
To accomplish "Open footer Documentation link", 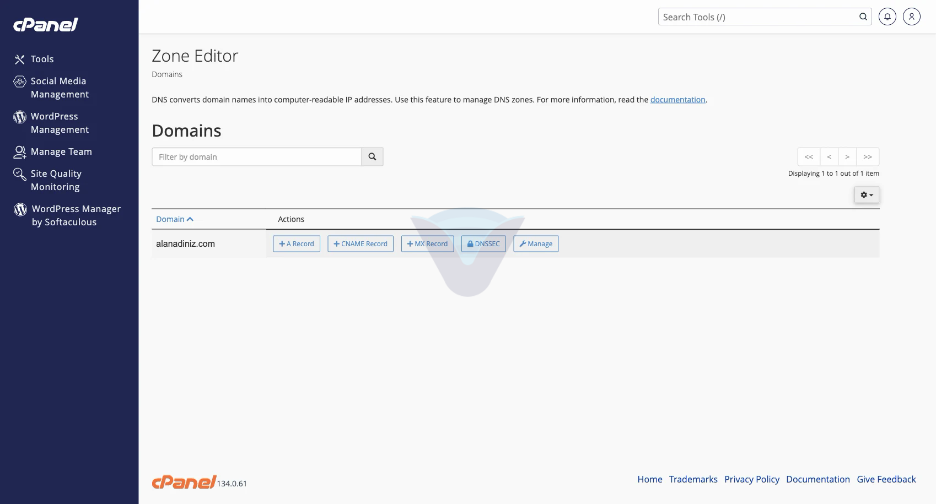I will (818, 479).
